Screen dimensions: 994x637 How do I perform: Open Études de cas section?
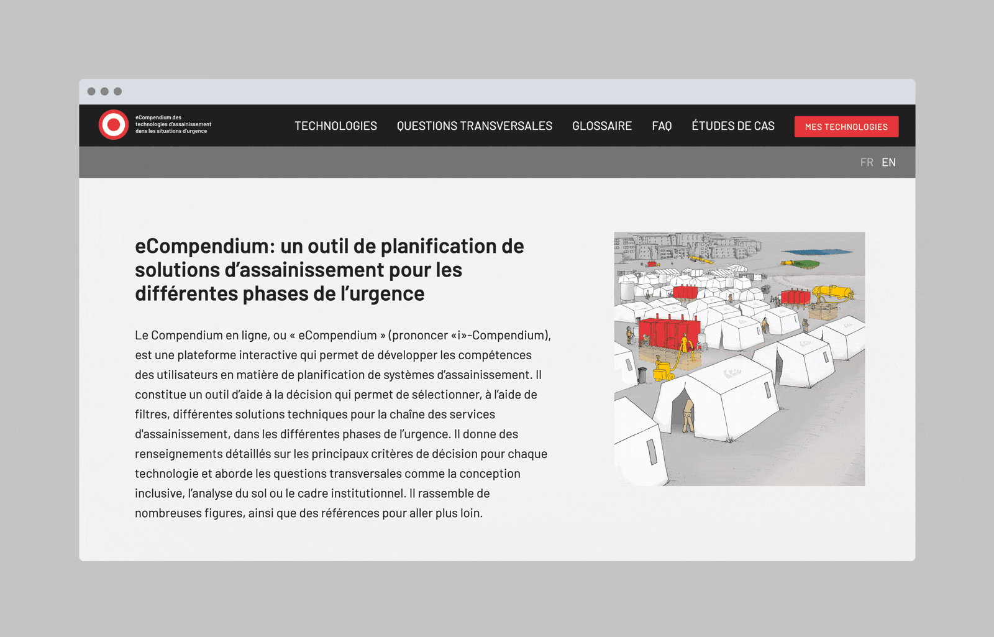click(x=733, y=126)
